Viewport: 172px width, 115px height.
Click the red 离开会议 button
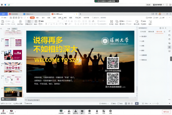[166, 111]
